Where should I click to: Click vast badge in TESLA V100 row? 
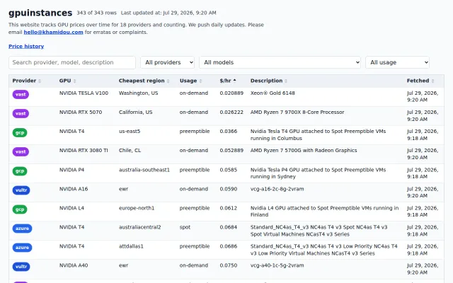pyautogui.click(x=21, y=94)
